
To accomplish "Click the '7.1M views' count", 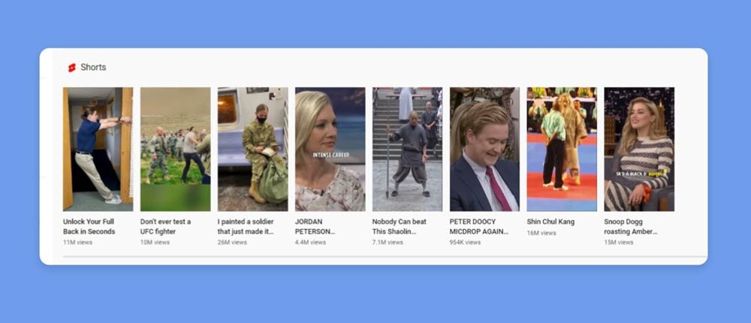I will point(388,243).
